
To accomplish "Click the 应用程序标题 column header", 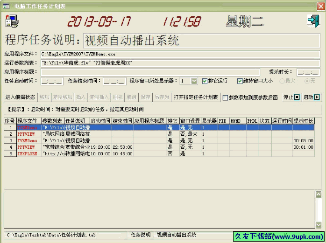I will (150, 121).
